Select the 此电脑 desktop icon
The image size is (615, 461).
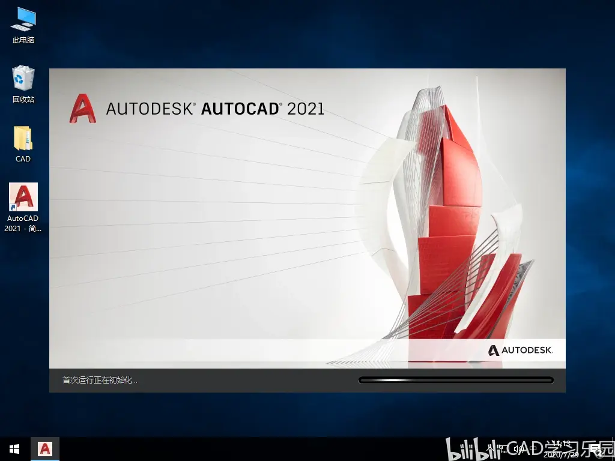23,25
